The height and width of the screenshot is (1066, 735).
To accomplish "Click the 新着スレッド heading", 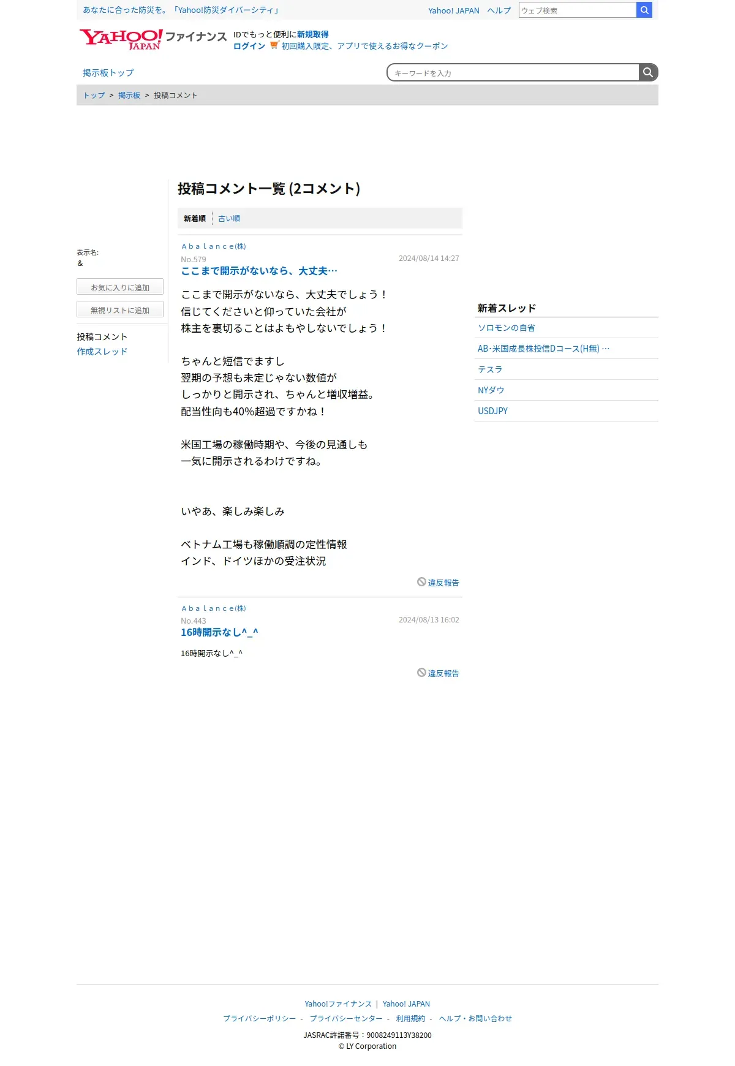I will [507, 308].
